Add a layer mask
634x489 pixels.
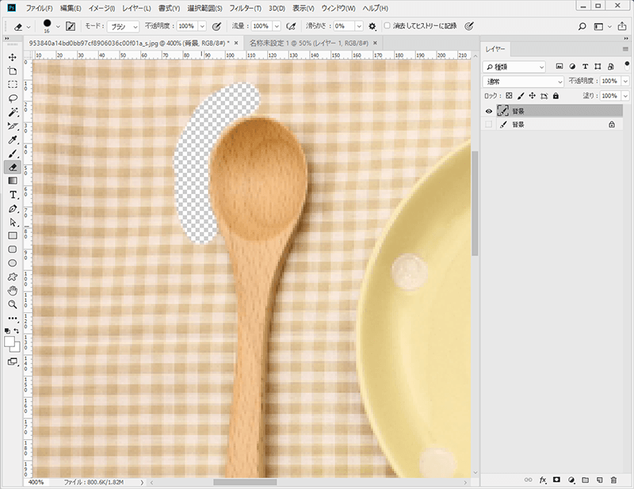556,479
